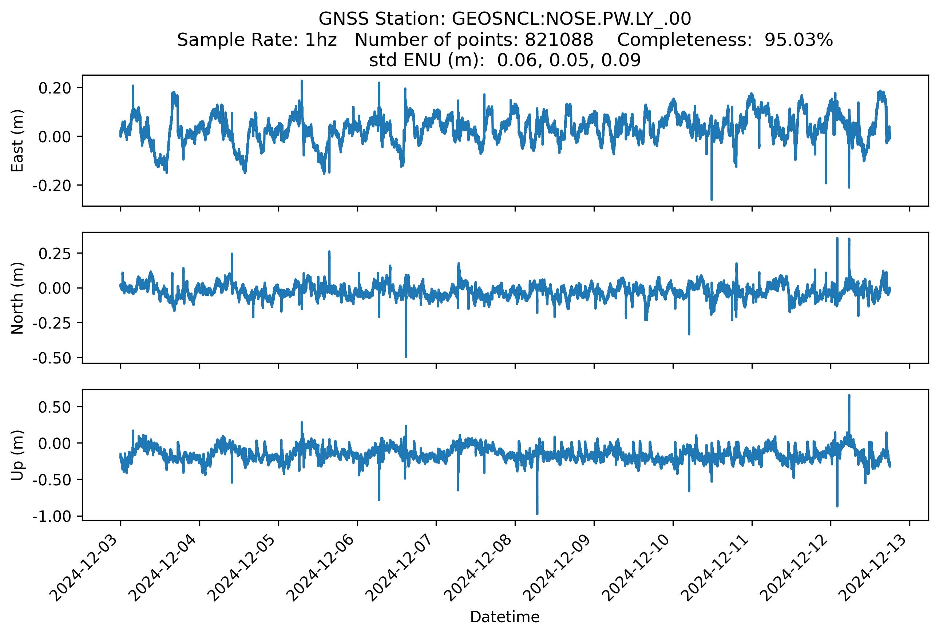Click the std ENU values line
This screenshot has height=636, width=939.
505,60
